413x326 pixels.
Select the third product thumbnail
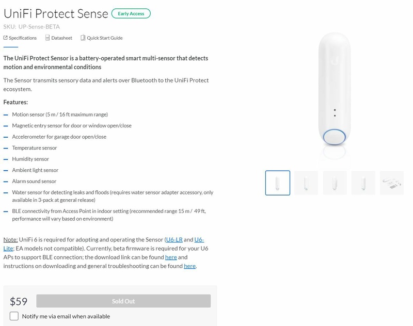(x=335, y=183)
